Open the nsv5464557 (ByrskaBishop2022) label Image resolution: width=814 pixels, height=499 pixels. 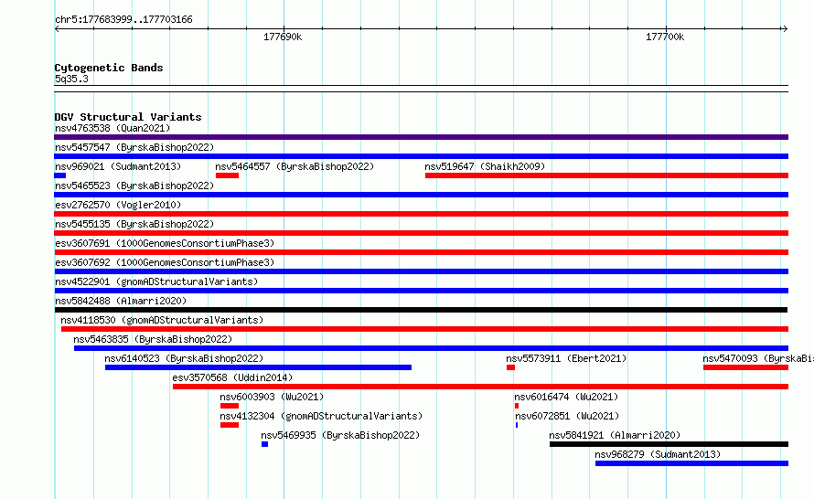click(295, 166)
